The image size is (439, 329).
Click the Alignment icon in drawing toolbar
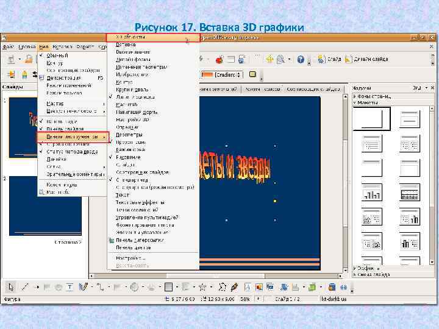click(x=295, y=287)
